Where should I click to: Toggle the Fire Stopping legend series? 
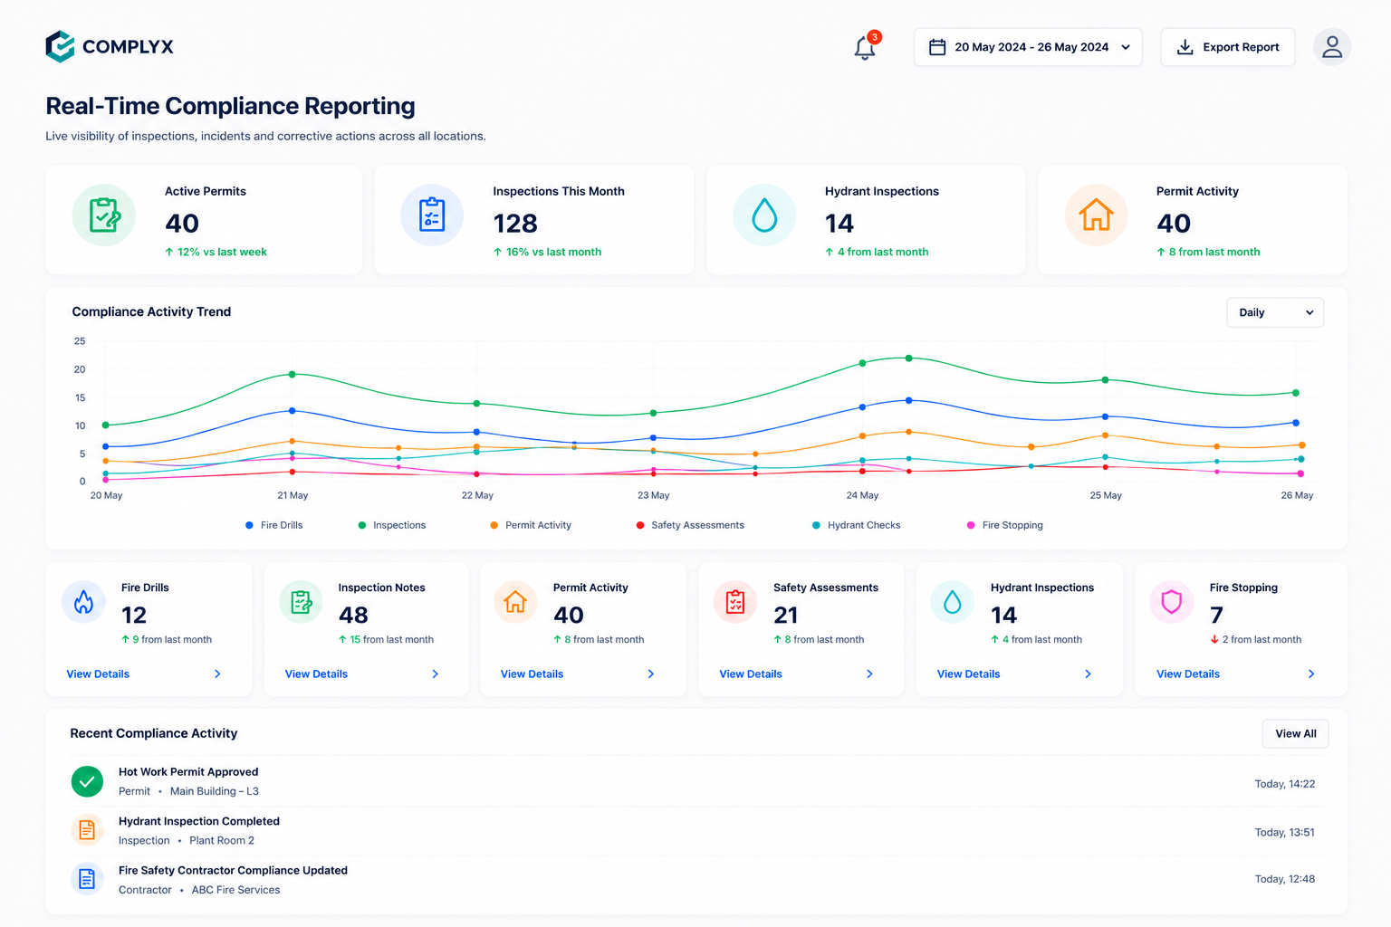coord(1005,525)
